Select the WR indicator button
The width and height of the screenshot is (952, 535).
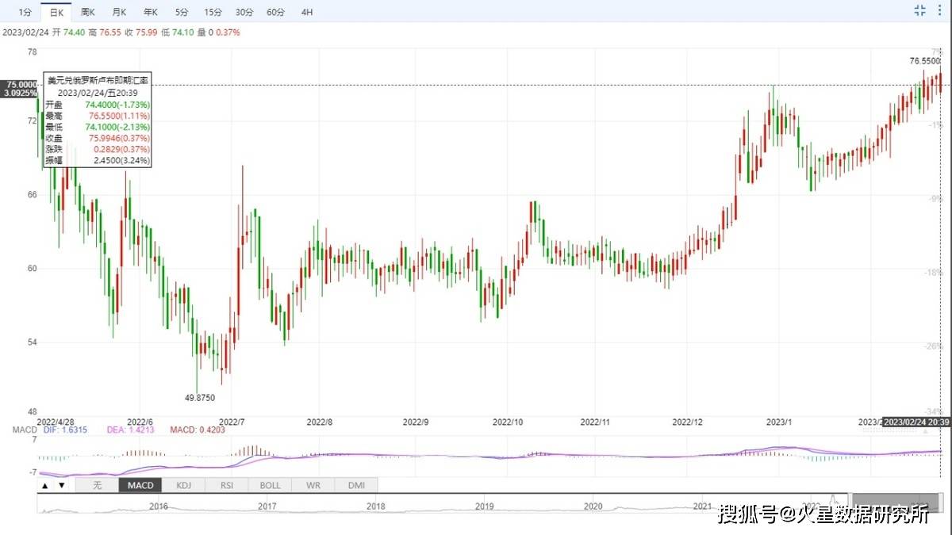pos(313,485)
